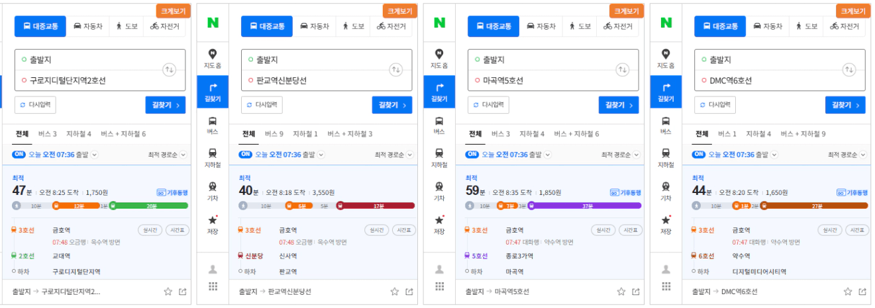Viewport: 875px width, 308px height.
Task: Swap origin and destination in the DMC역6호선 panel
Action: pos(849,69)
